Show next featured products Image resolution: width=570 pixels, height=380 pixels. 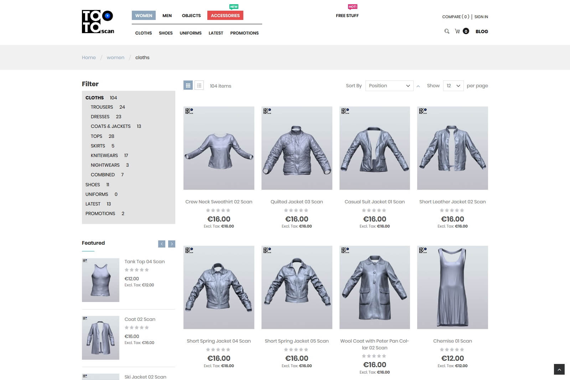[x=172, y=244]
